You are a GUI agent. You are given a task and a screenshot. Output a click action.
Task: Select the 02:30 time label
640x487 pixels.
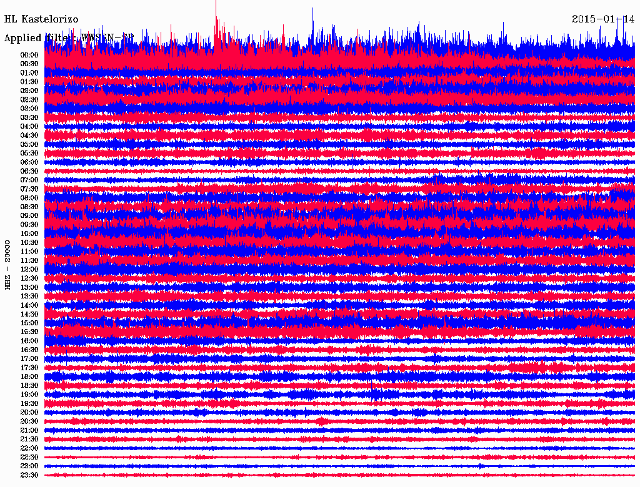coord(29,100)
